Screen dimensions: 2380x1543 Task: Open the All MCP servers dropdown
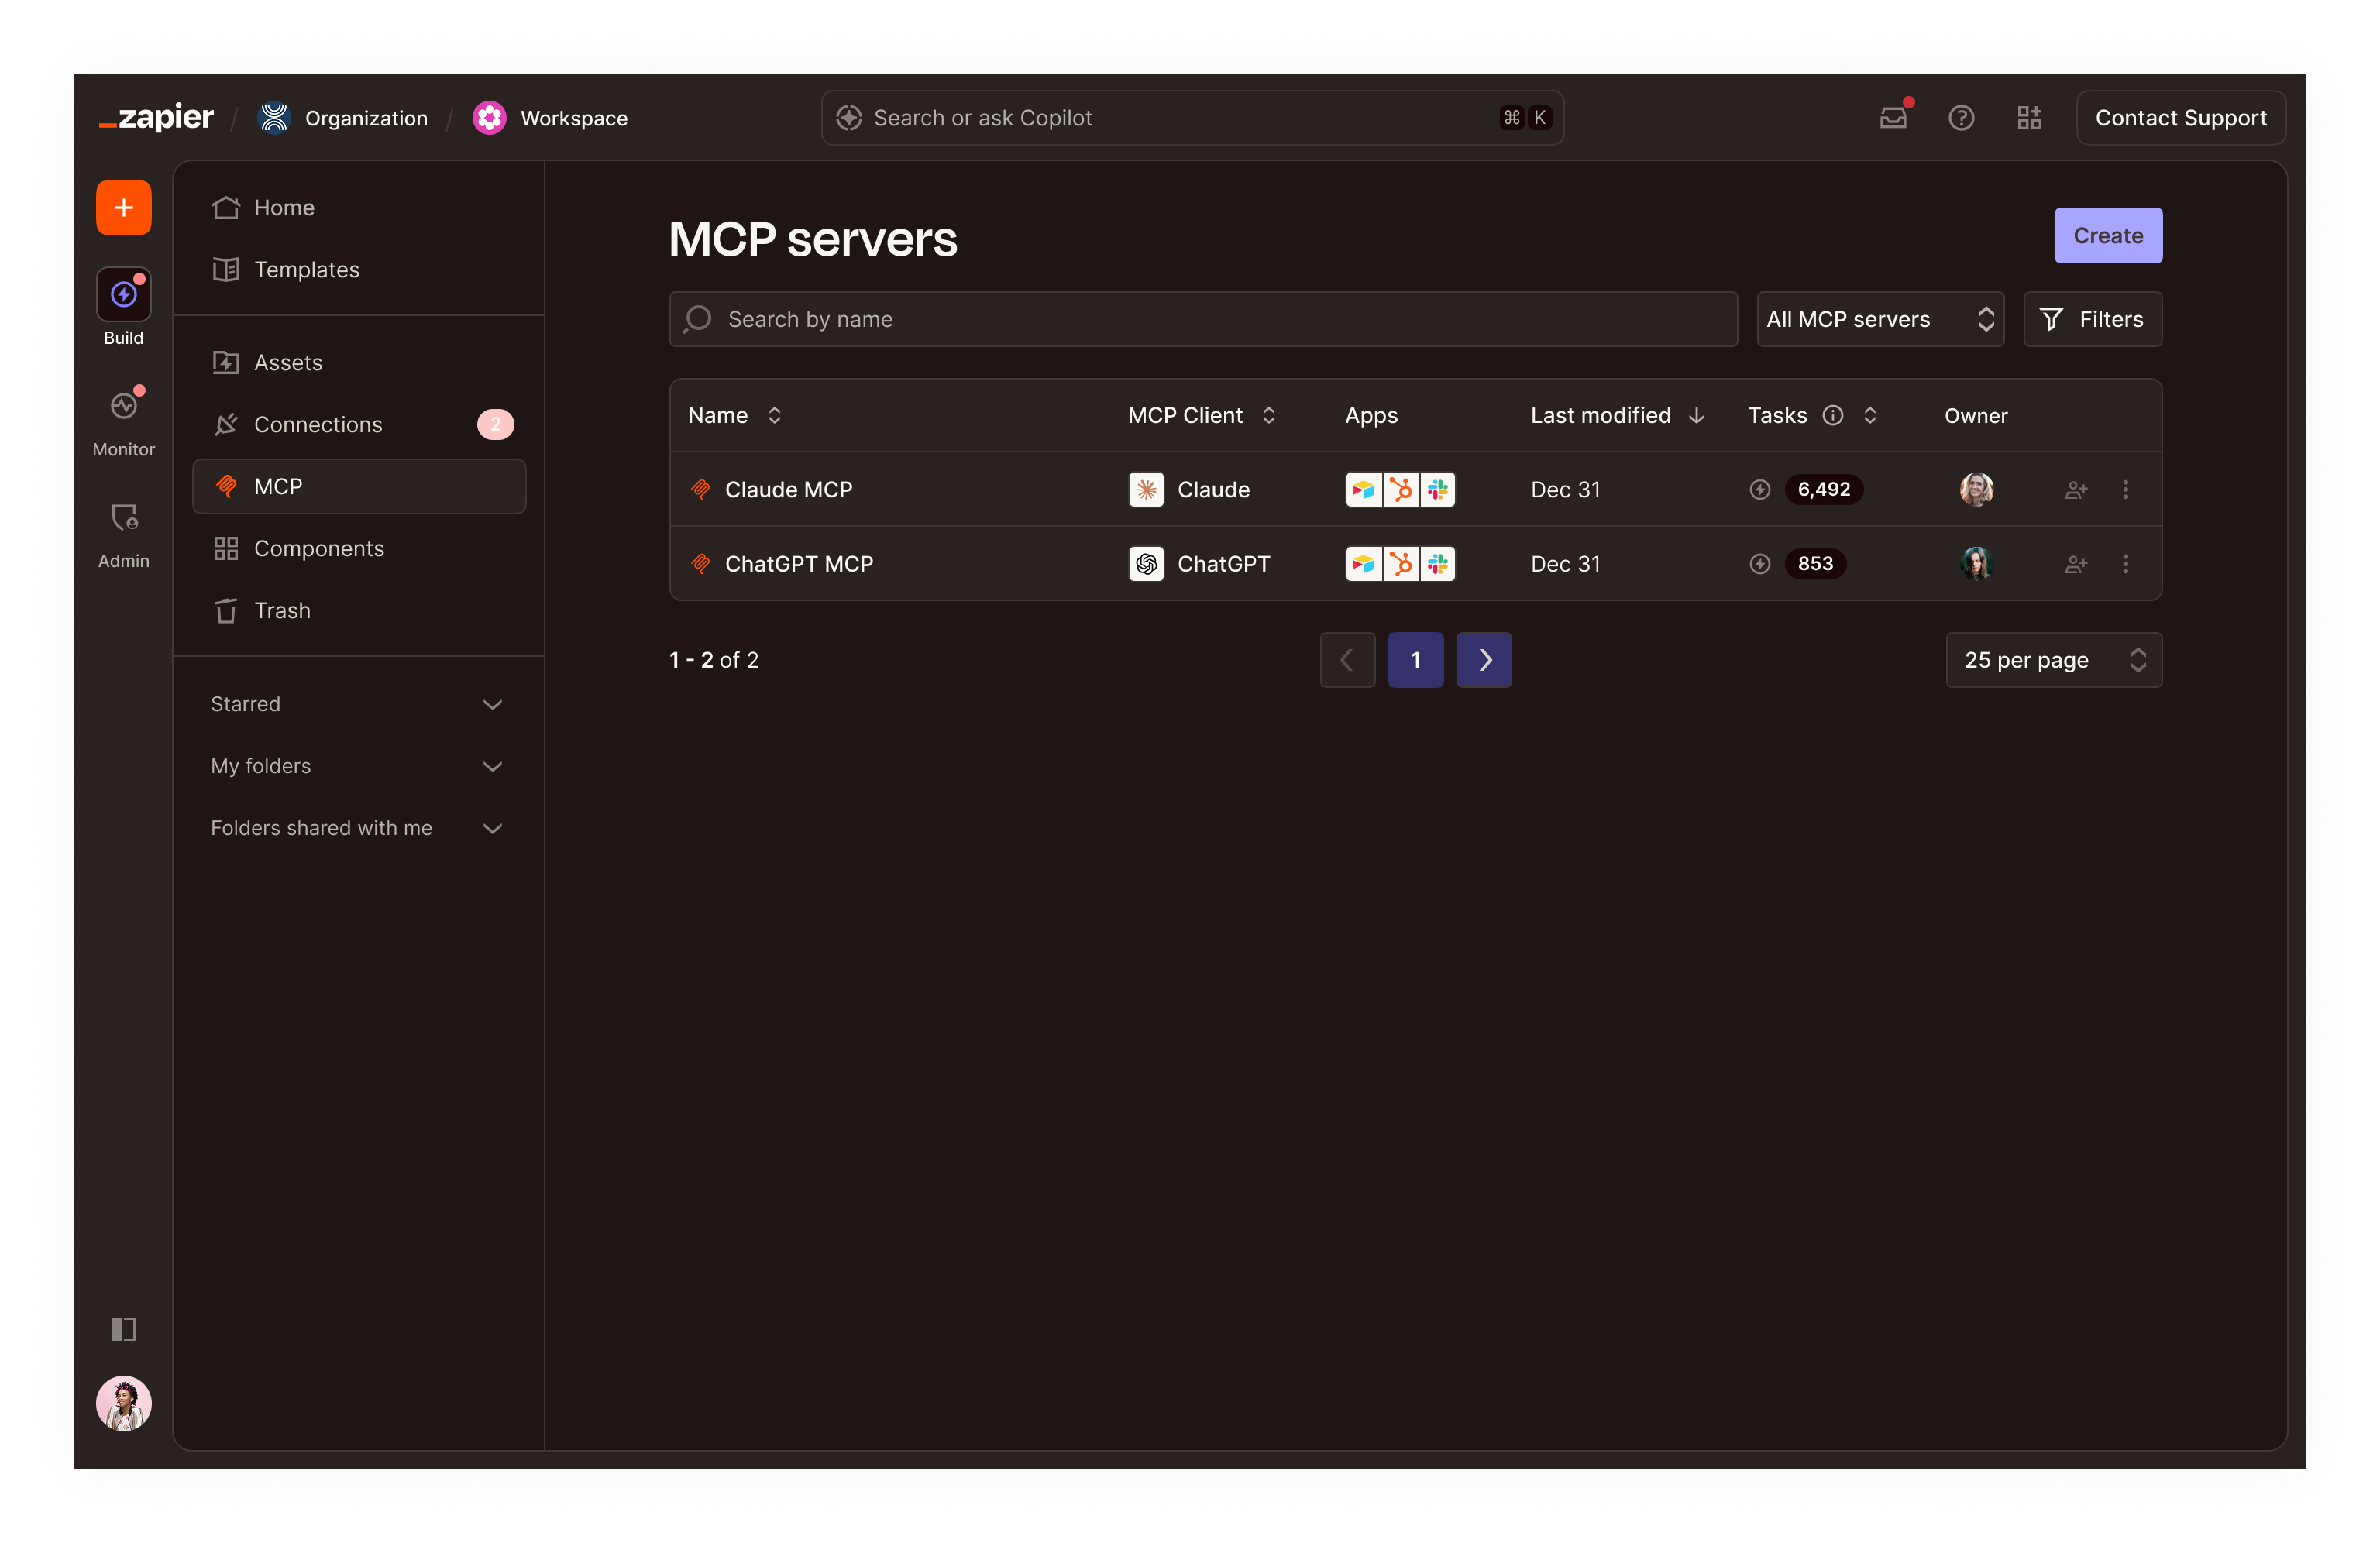tap(1880, 319)
